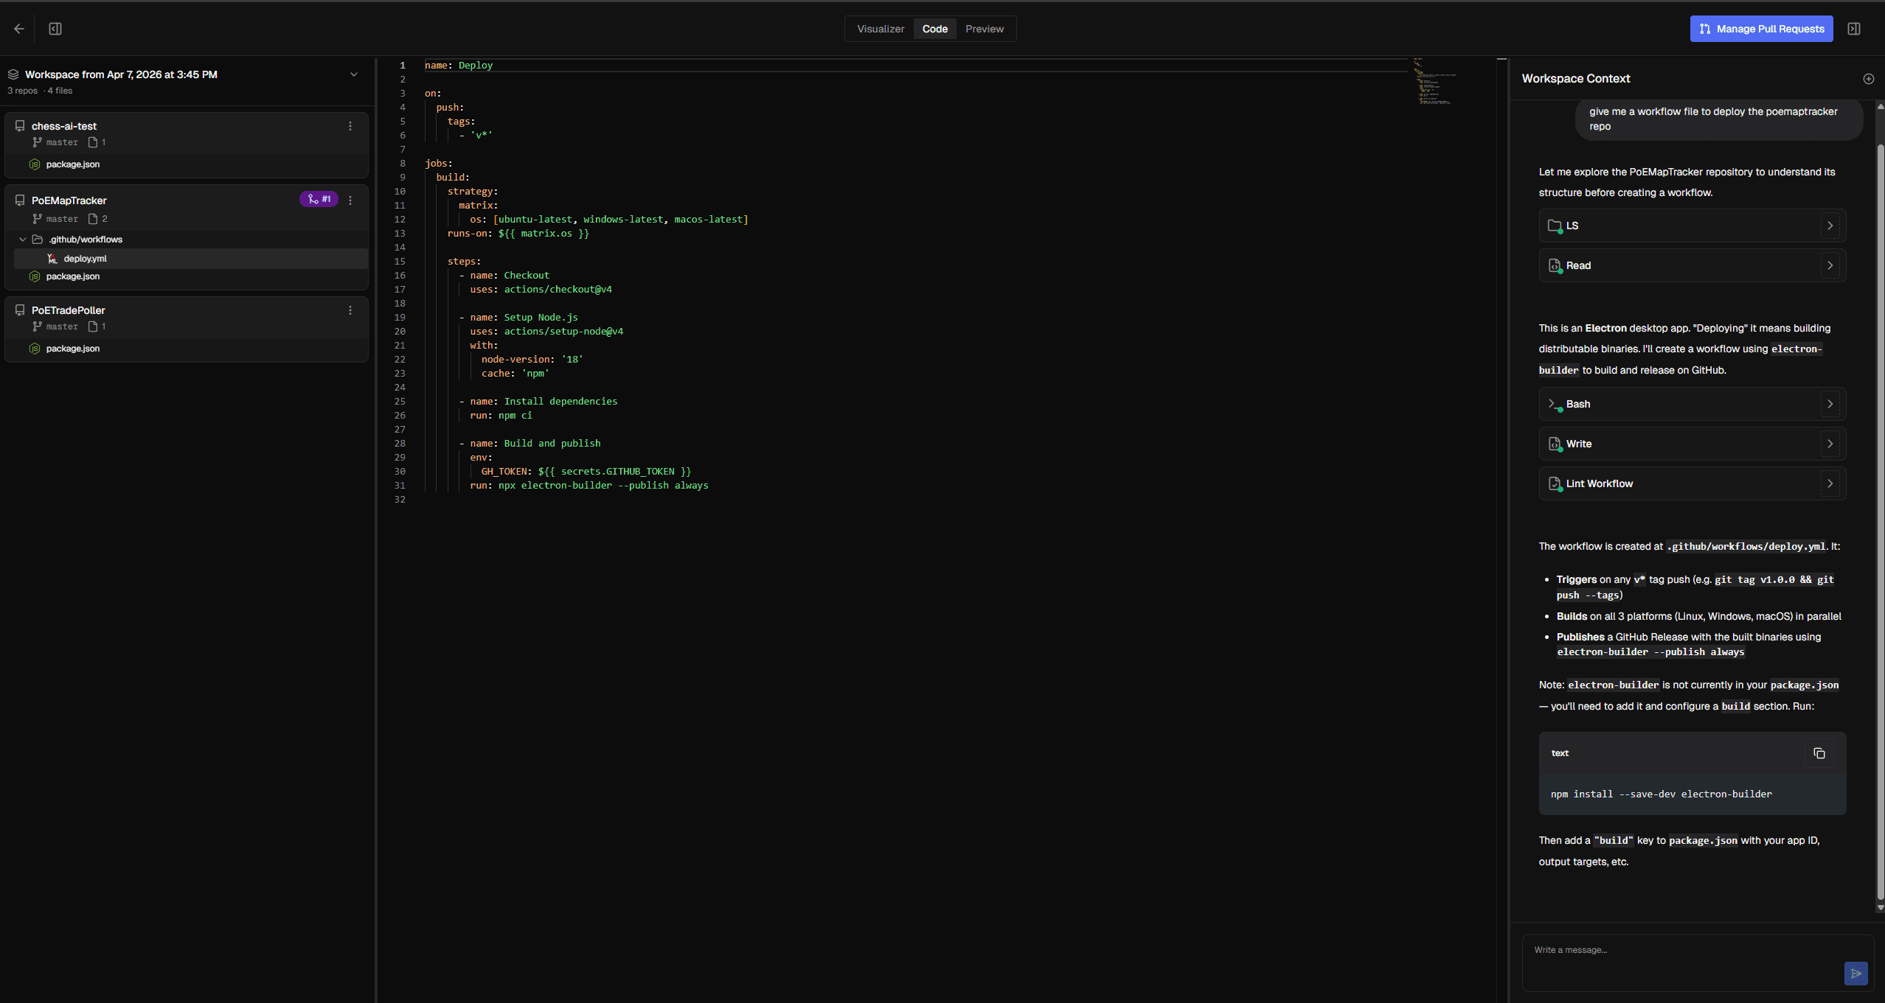Click the os matrix list line

[x=608, y=220]
